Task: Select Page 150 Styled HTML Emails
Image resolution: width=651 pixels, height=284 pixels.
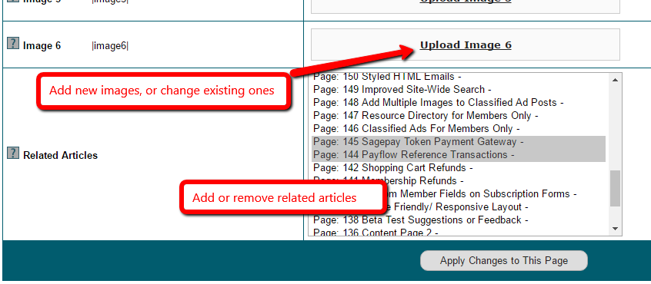Action: (x=459, y=77)
